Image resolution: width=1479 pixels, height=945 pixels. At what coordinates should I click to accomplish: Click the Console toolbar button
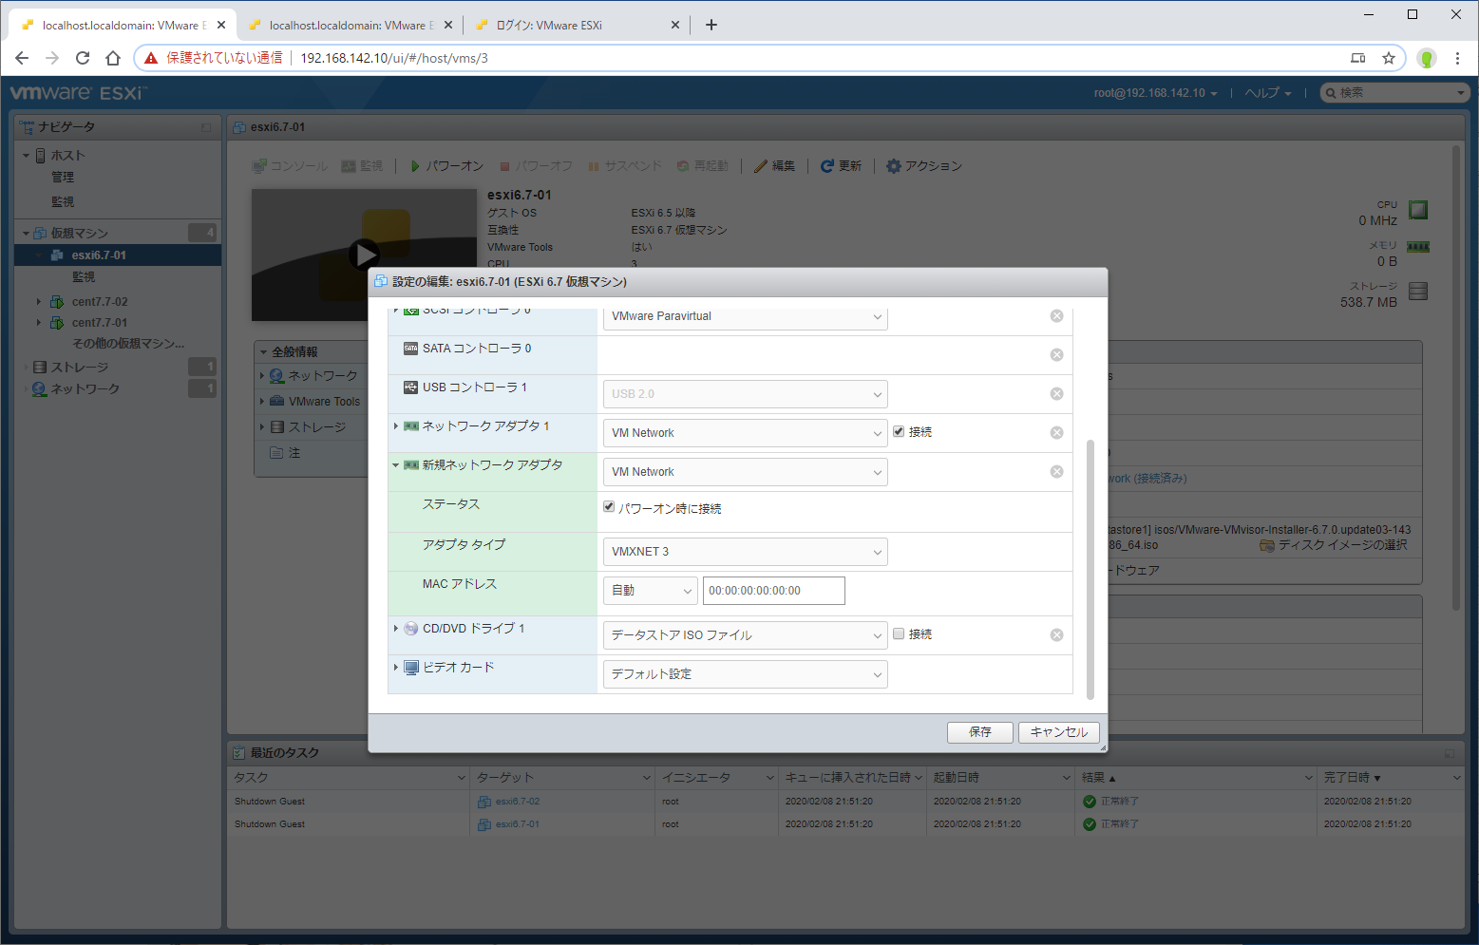tap(290, 166)
